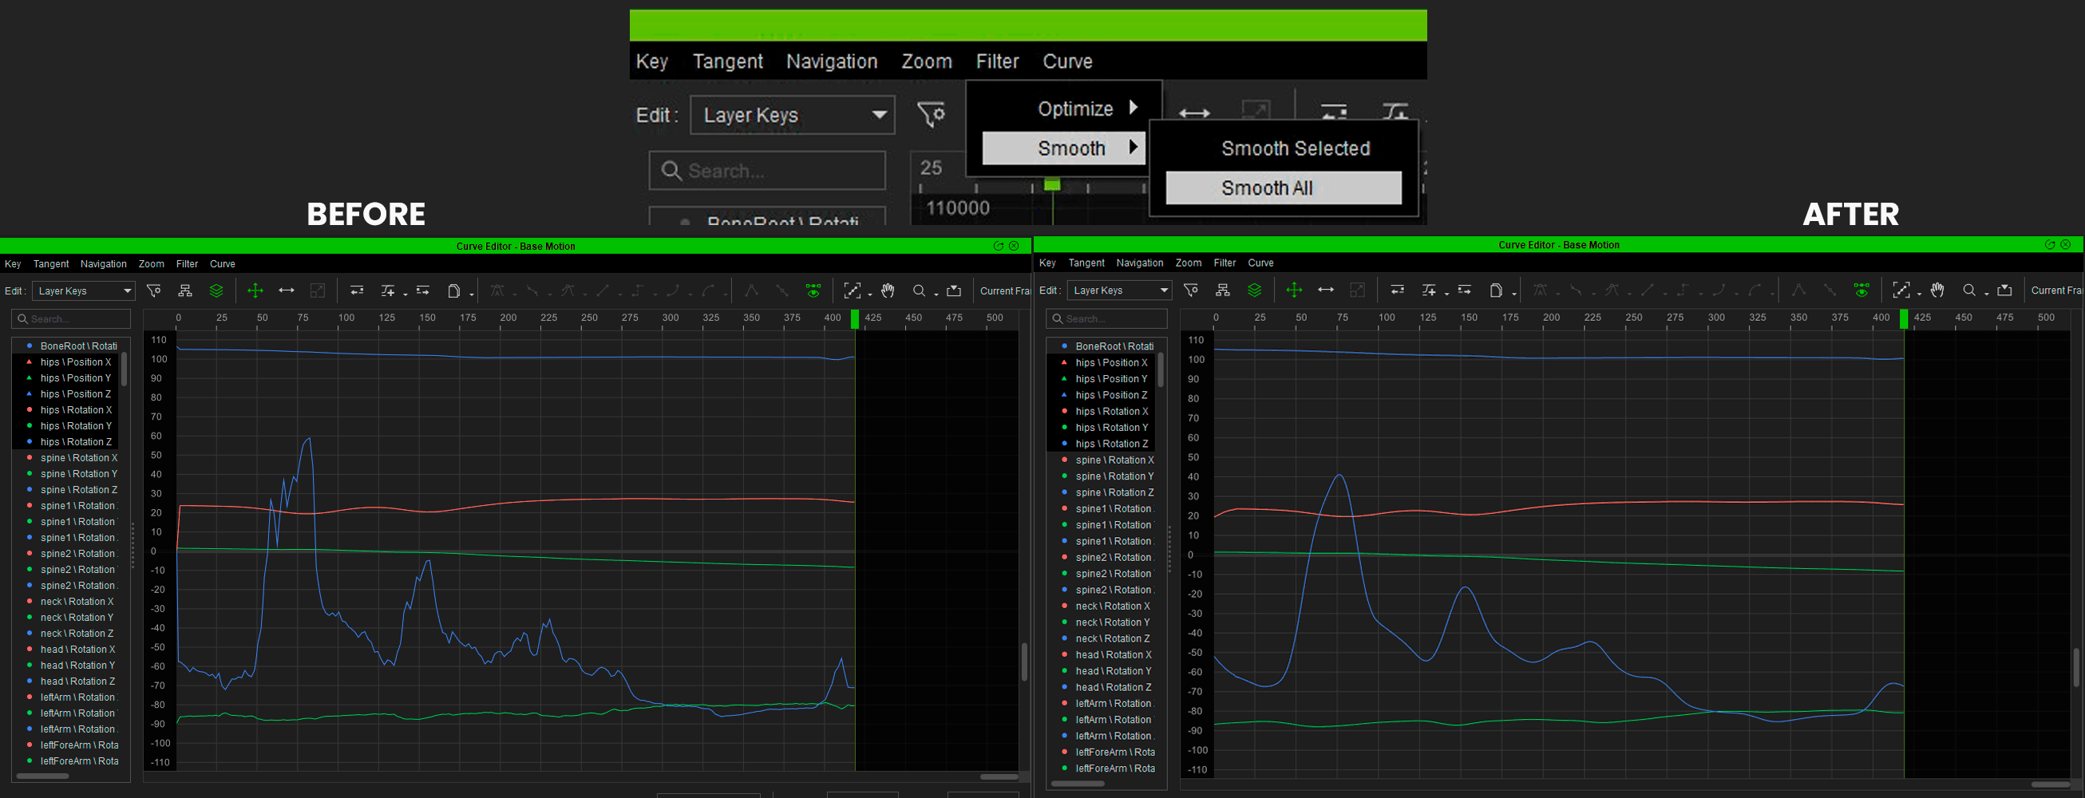The width and height of the screenshot is (2085, 798).
Task: Click the filter funnel icon in the BEFORE editor
Action: pos(153,290)
